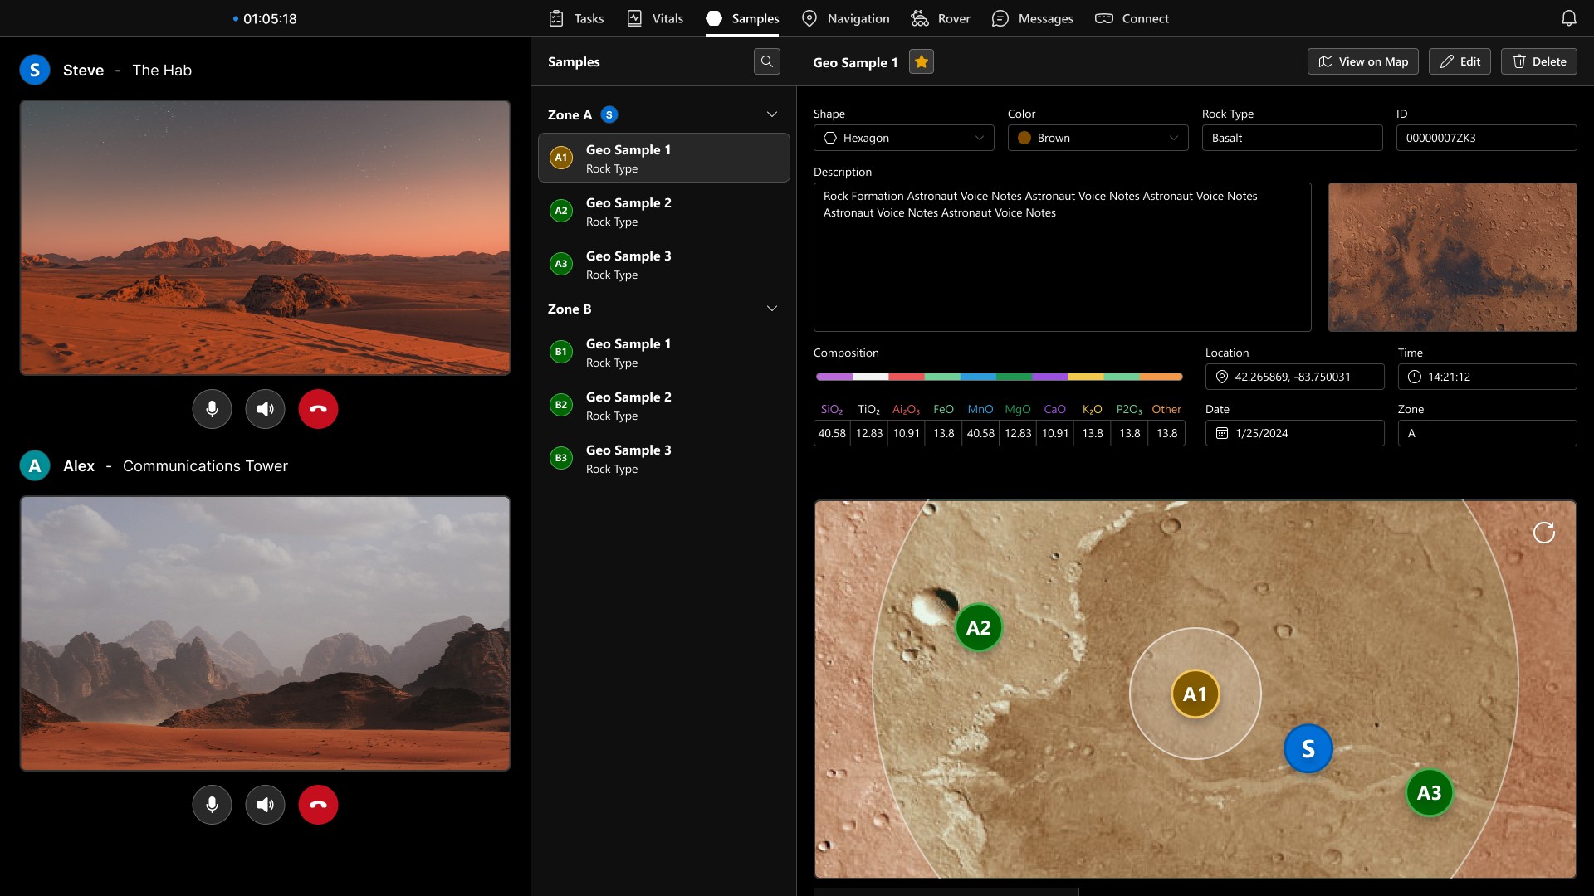This screenshot has height=896, width=1594.
Task: Switch to the Rover tab
Action: pos(941,18)
